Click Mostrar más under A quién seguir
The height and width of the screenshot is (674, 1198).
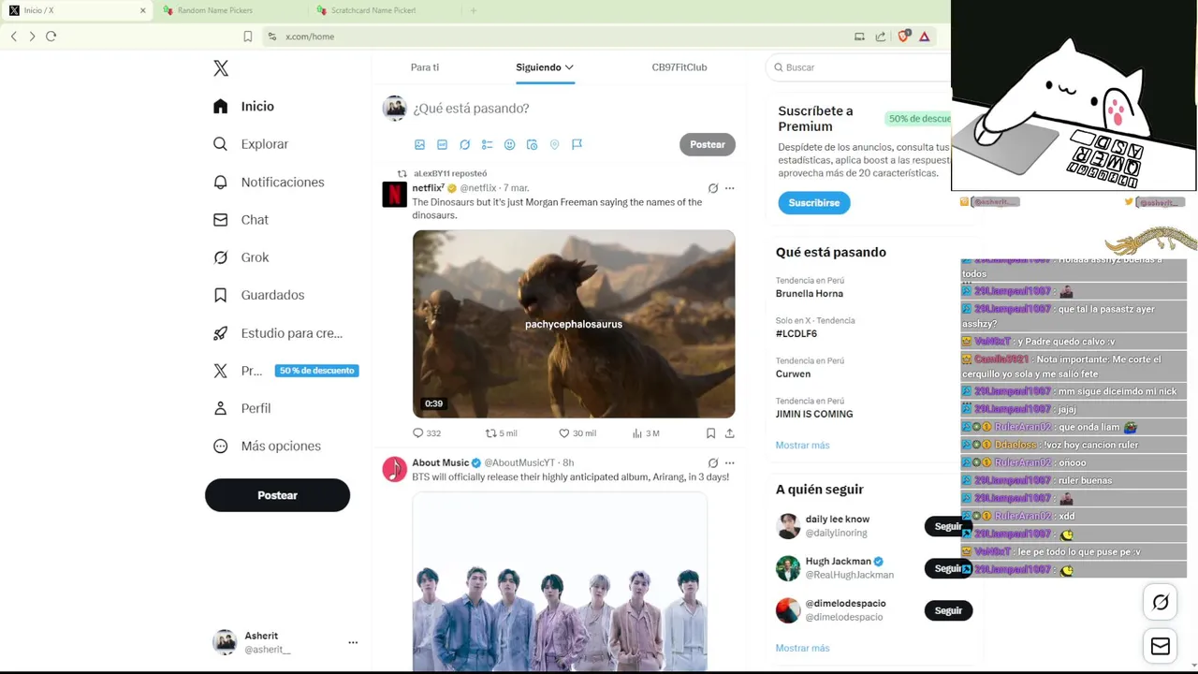click(x=802, y=648)
